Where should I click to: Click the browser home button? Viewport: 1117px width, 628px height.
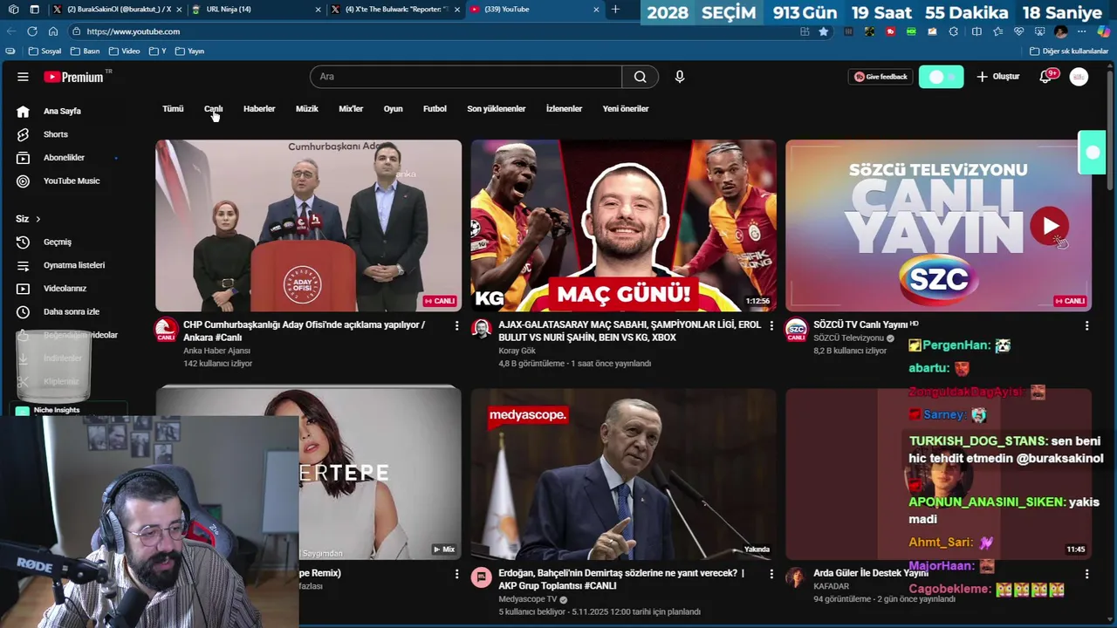point(53,31)
